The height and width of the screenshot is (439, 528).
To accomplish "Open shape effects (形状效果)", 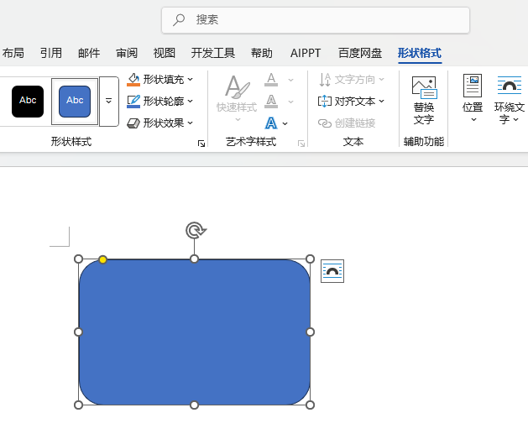I will 159,123.
